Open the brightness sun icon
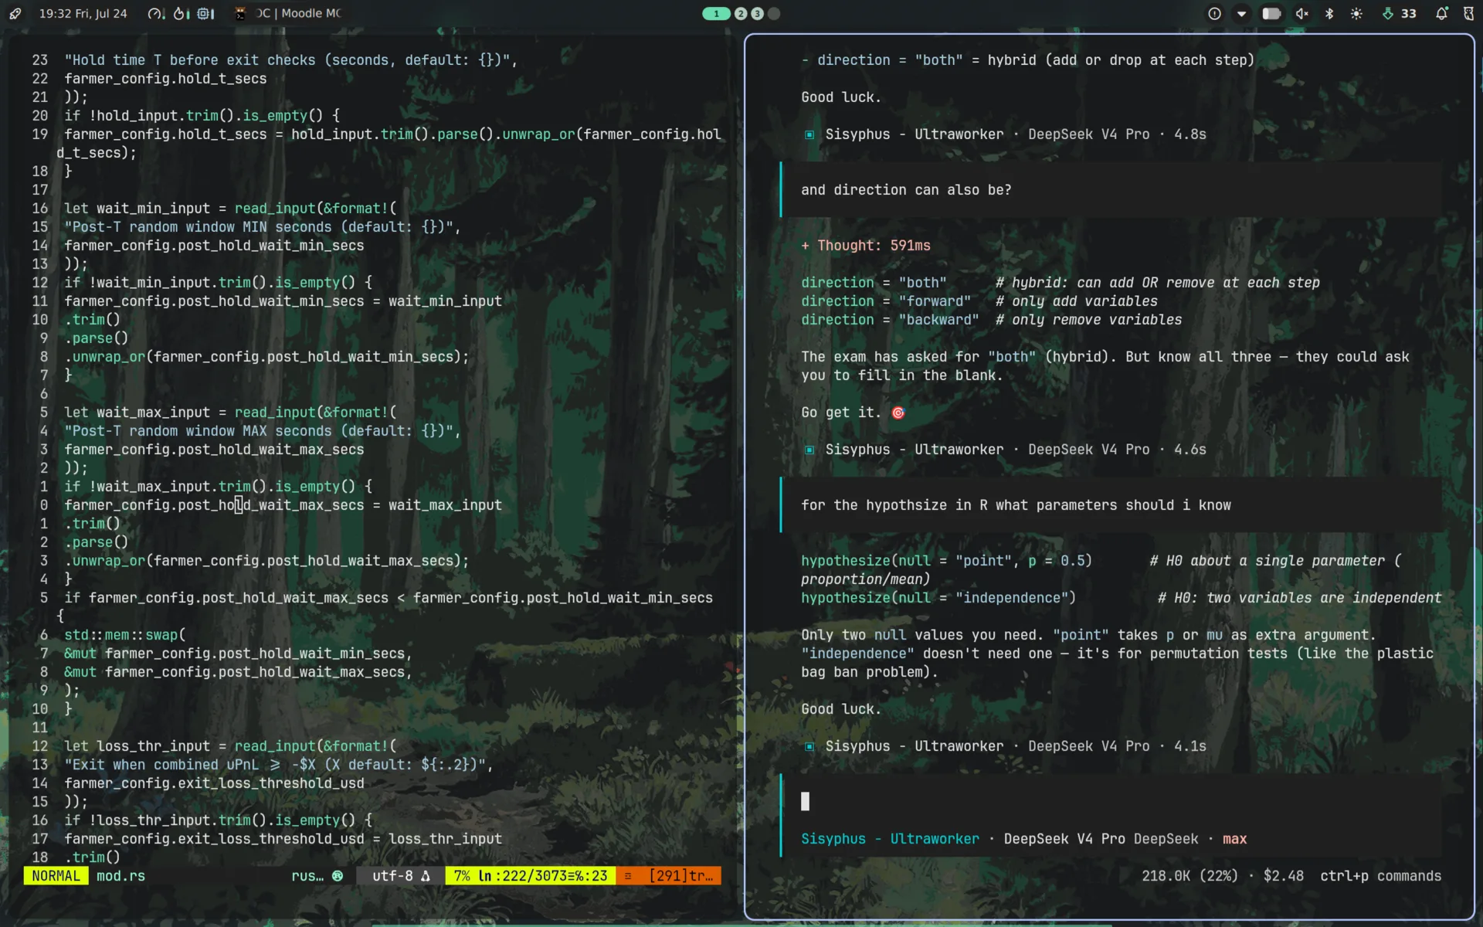The height and width of the screenshot is (927, 1483). point(1356,13)
